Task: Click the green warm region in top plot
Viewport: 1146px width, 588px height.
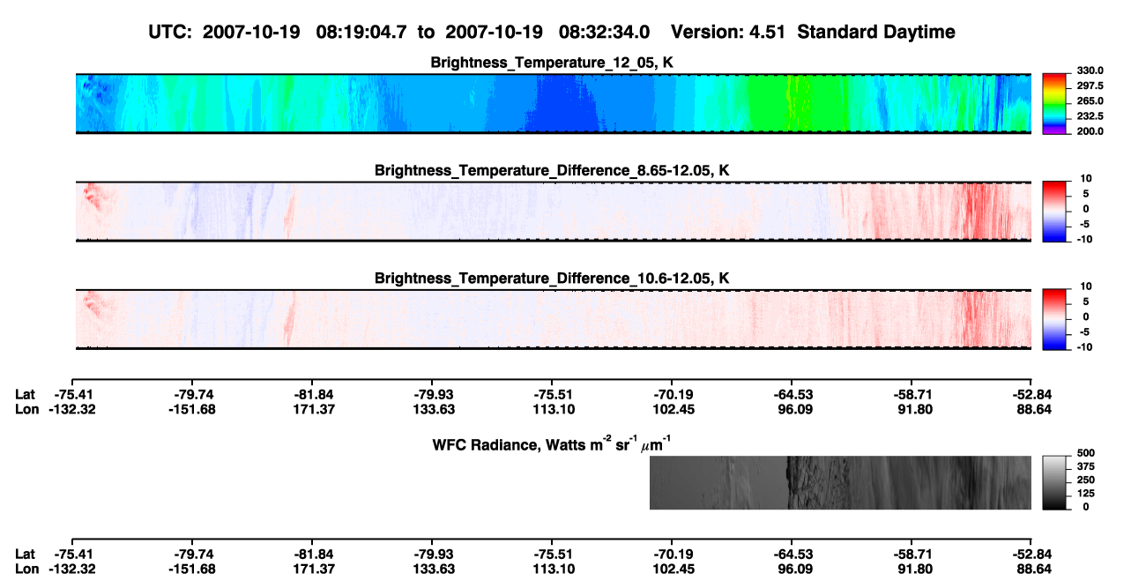Action: point(798,104)
